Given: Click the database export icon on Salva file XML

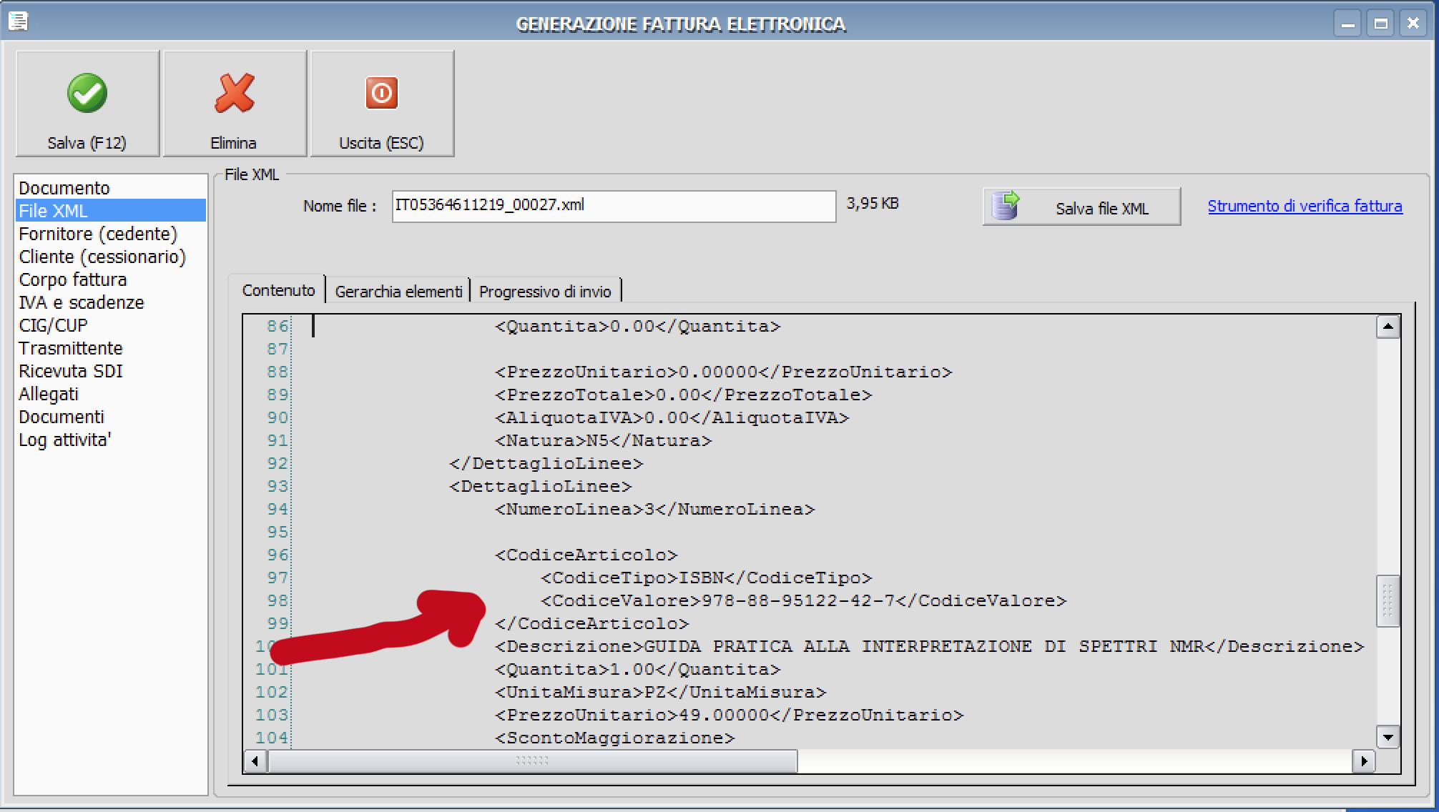Looking at the screenshot, I should [x=1006, y=207].
